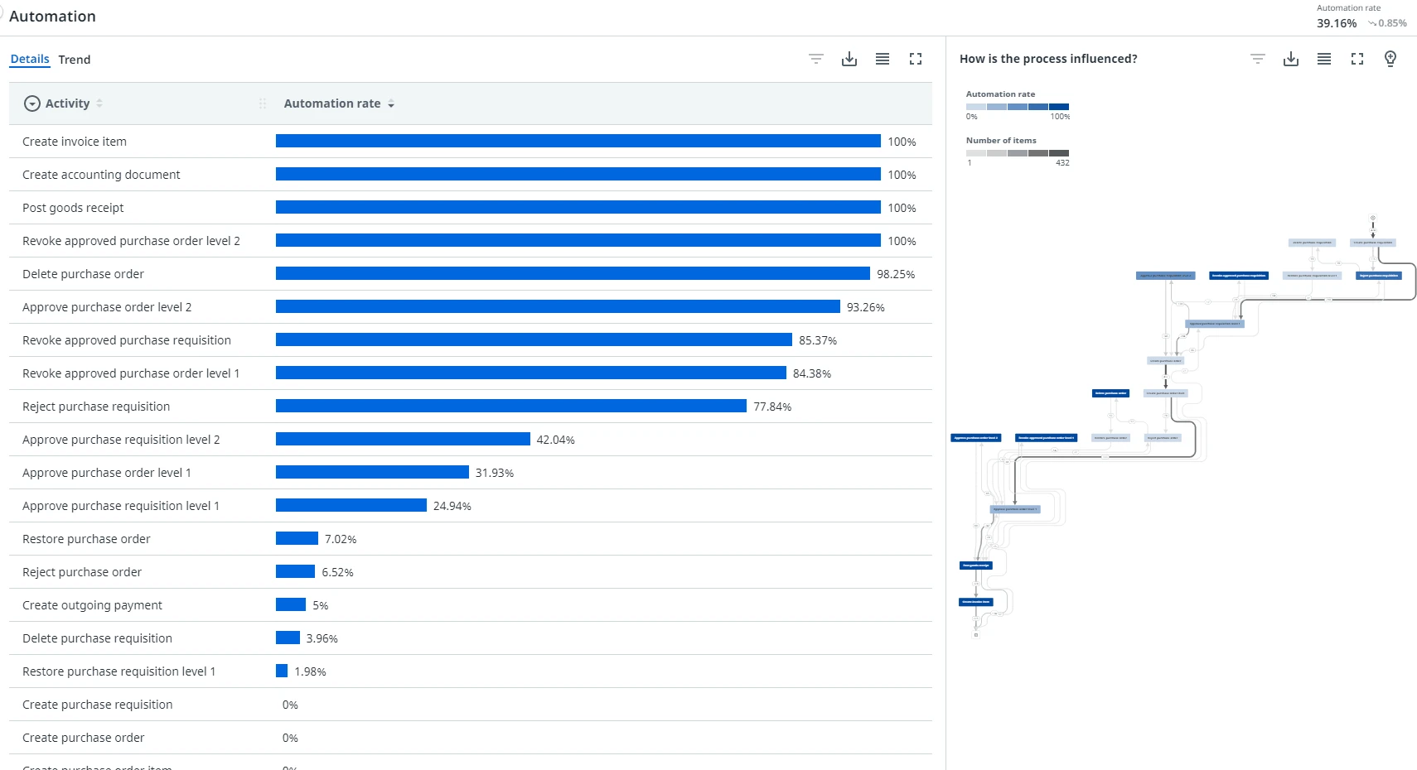
Task: Select Create invoice item node in process map
Action: point(976,602)
